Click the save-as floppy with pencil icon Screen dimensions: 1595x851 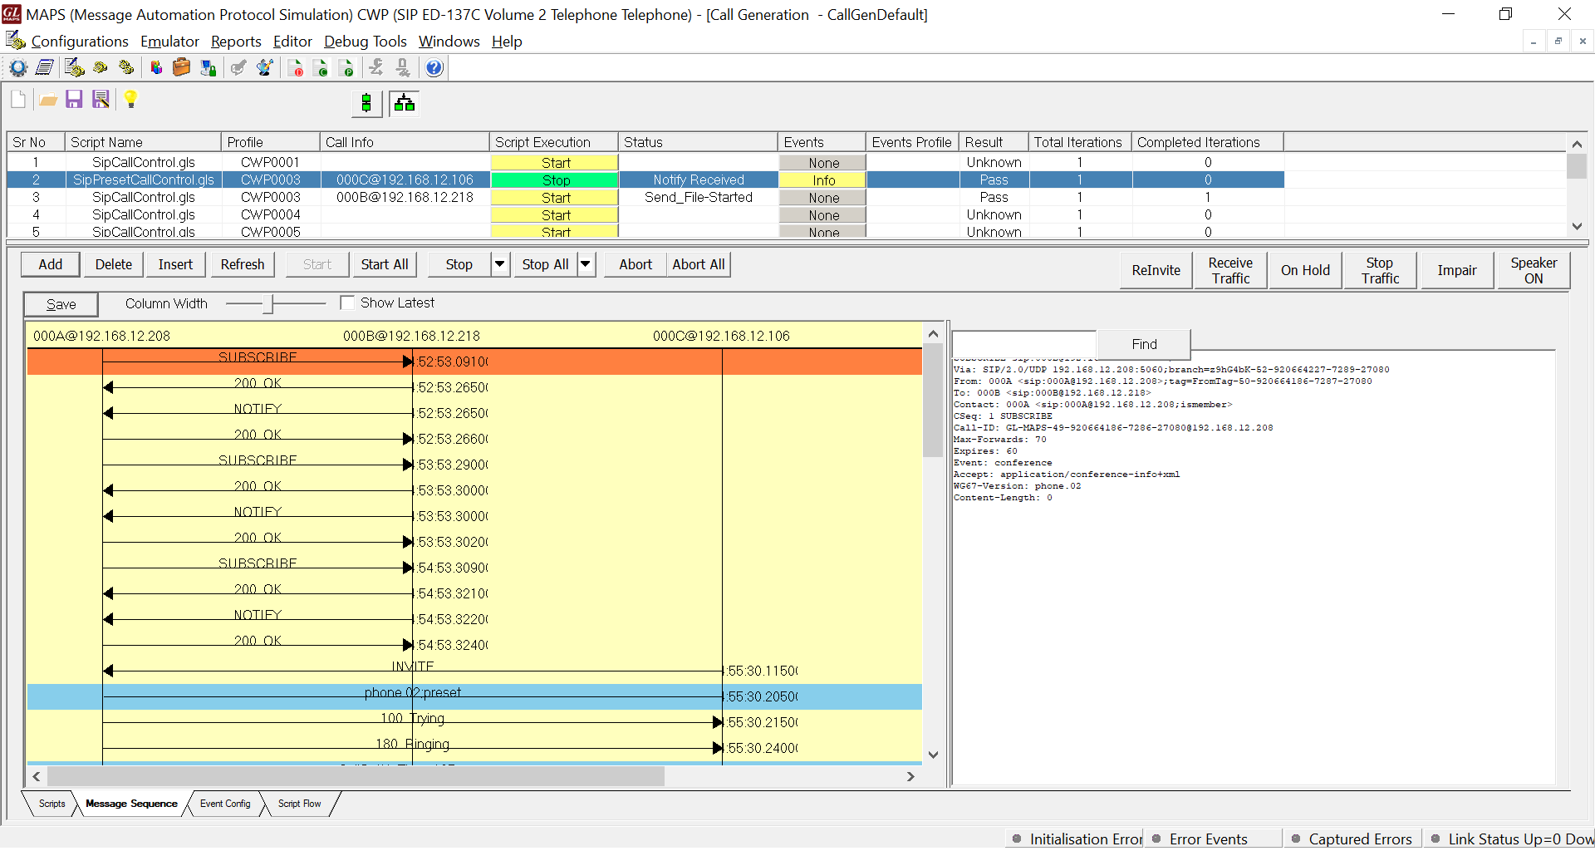[x=101, y=100]
